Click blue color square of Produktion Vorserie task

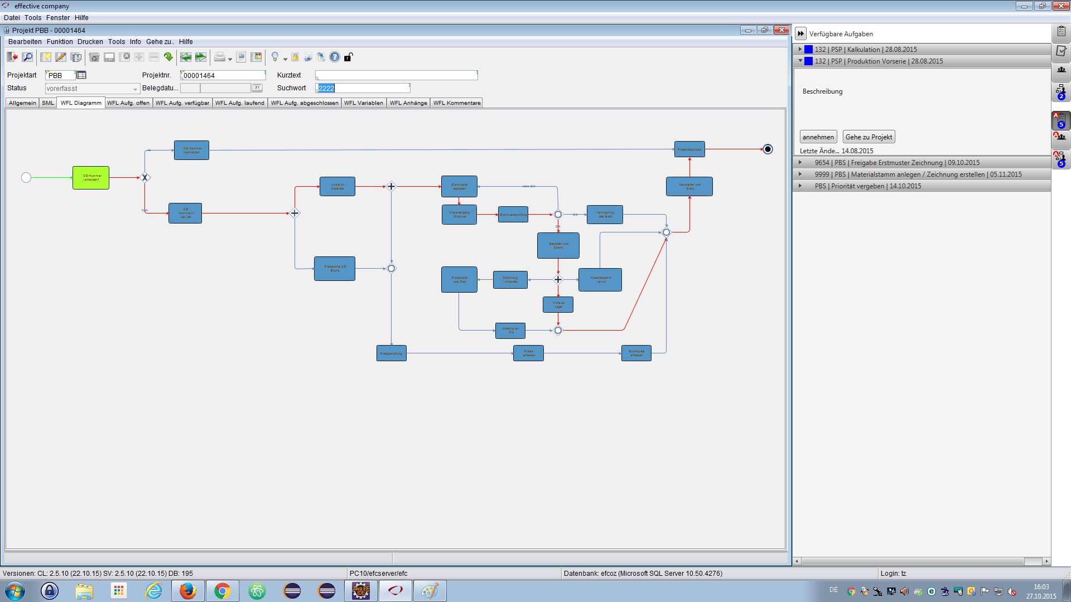808,61
